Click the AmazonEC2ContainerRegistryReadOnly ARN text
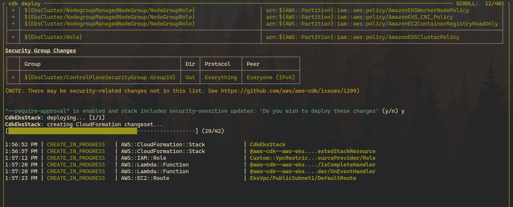This screenshot has height=207, width=513. 382,24
